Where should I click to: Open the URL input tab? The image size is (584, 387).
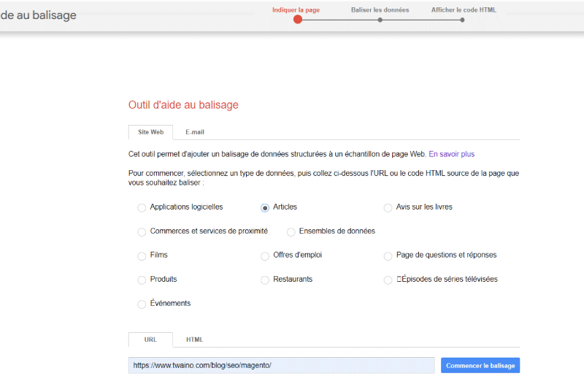[x=150, y=340]
